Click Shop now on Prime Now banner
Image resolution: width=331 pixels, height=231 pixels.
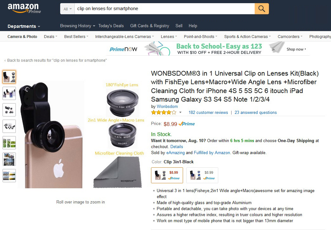coord(296,49)
